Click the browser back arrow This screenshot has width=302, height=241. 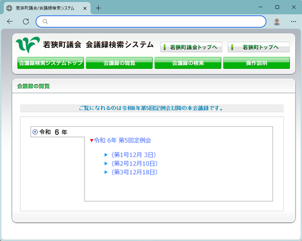(x=10, y=21)
